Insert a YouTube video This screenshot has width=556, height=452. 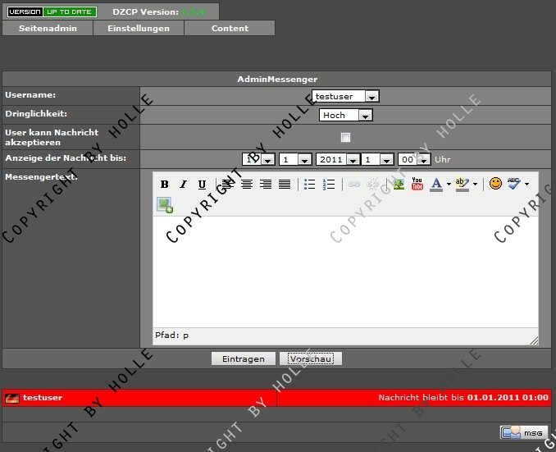(x=417, y=185)
